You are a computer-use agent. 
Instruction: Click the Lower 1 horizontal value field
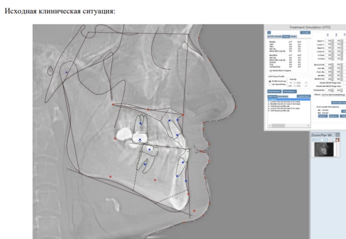tap(329, 44)
